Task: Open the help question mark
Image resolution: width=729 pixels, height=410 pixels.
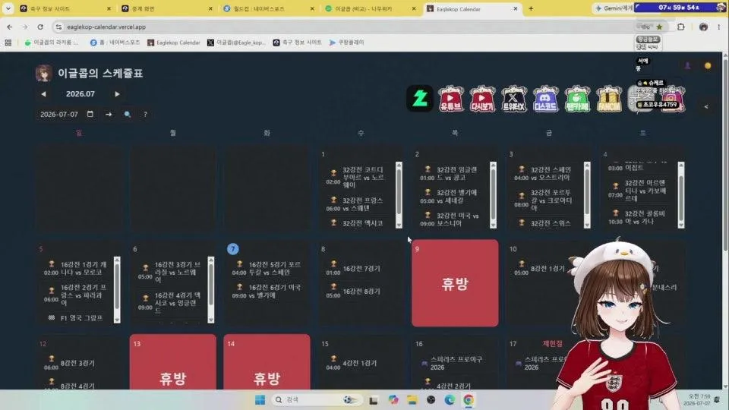Action: pos(145,114)
